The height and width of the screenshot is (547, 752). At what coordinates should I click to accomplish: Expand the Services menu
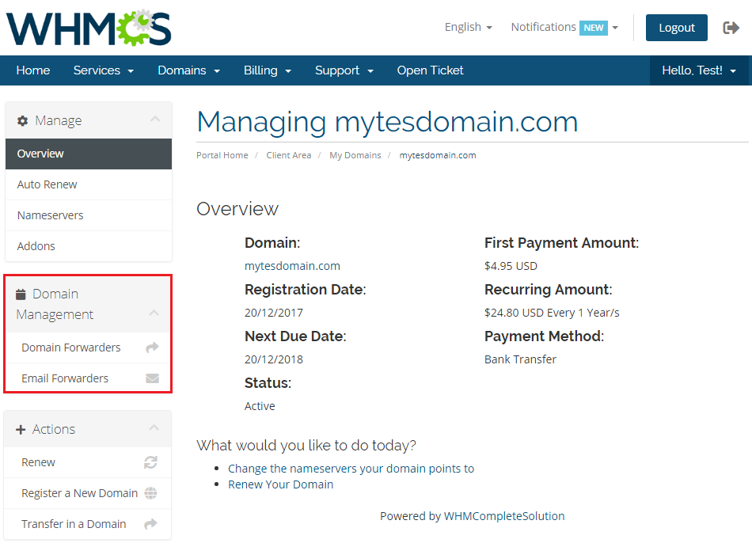coord(104,70)
